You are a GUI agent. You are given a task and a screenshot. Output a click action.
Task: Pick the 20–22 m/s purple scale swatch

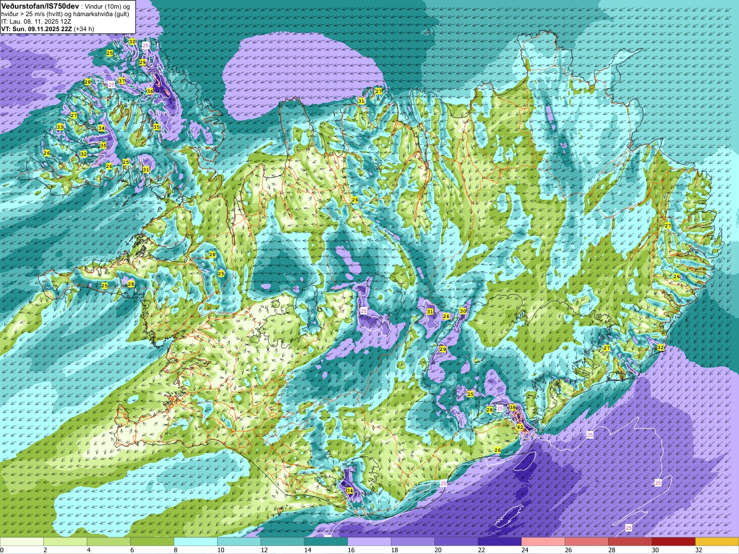click(456, 542)
